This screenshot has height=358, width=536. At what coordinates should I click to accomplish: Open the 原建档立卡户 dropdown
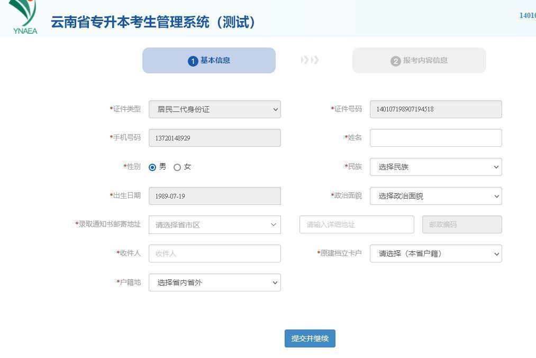pos(435,253)
